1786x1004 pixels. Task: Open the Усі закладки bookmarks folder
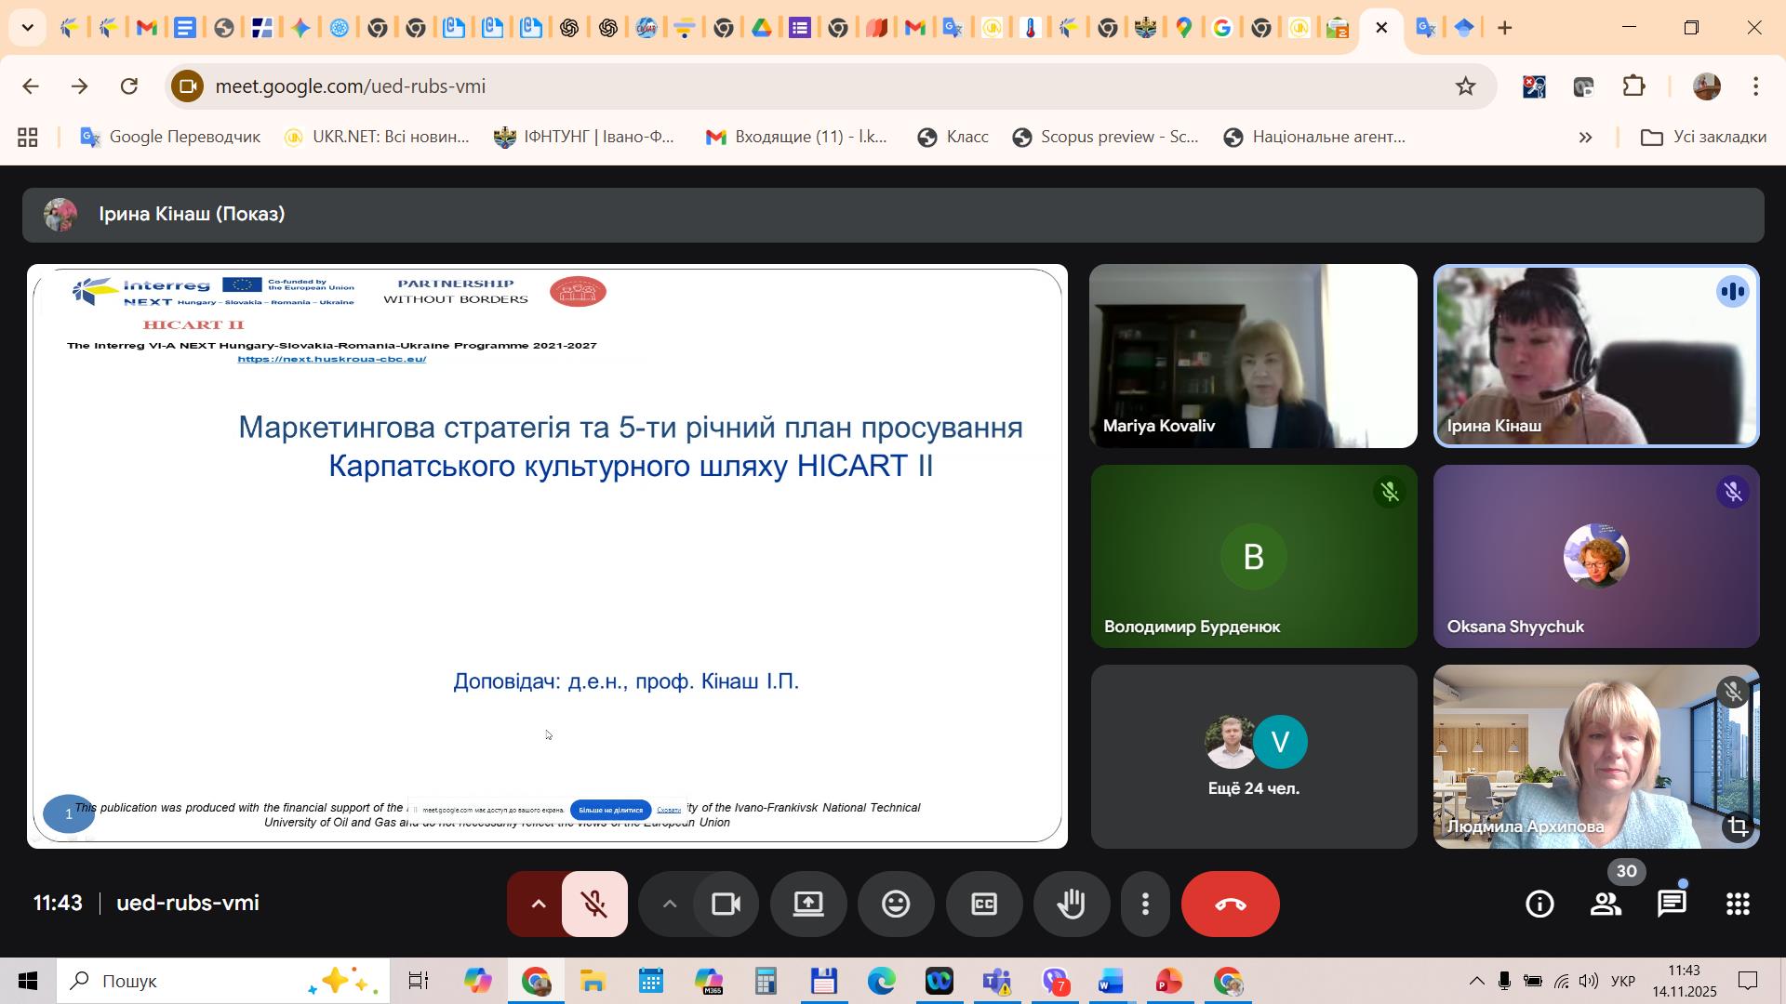[x=1703, y=138]
